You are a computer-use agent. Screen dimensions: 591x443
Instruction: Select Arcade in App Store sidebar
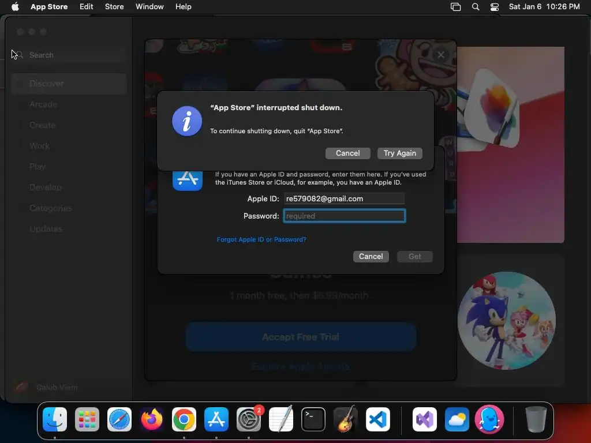click(69, 104)
